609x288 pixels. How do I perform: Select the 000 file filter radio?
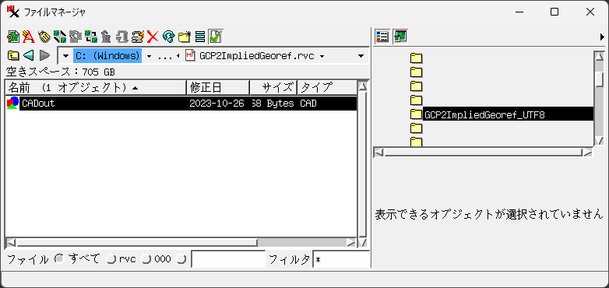coord(146,259)
